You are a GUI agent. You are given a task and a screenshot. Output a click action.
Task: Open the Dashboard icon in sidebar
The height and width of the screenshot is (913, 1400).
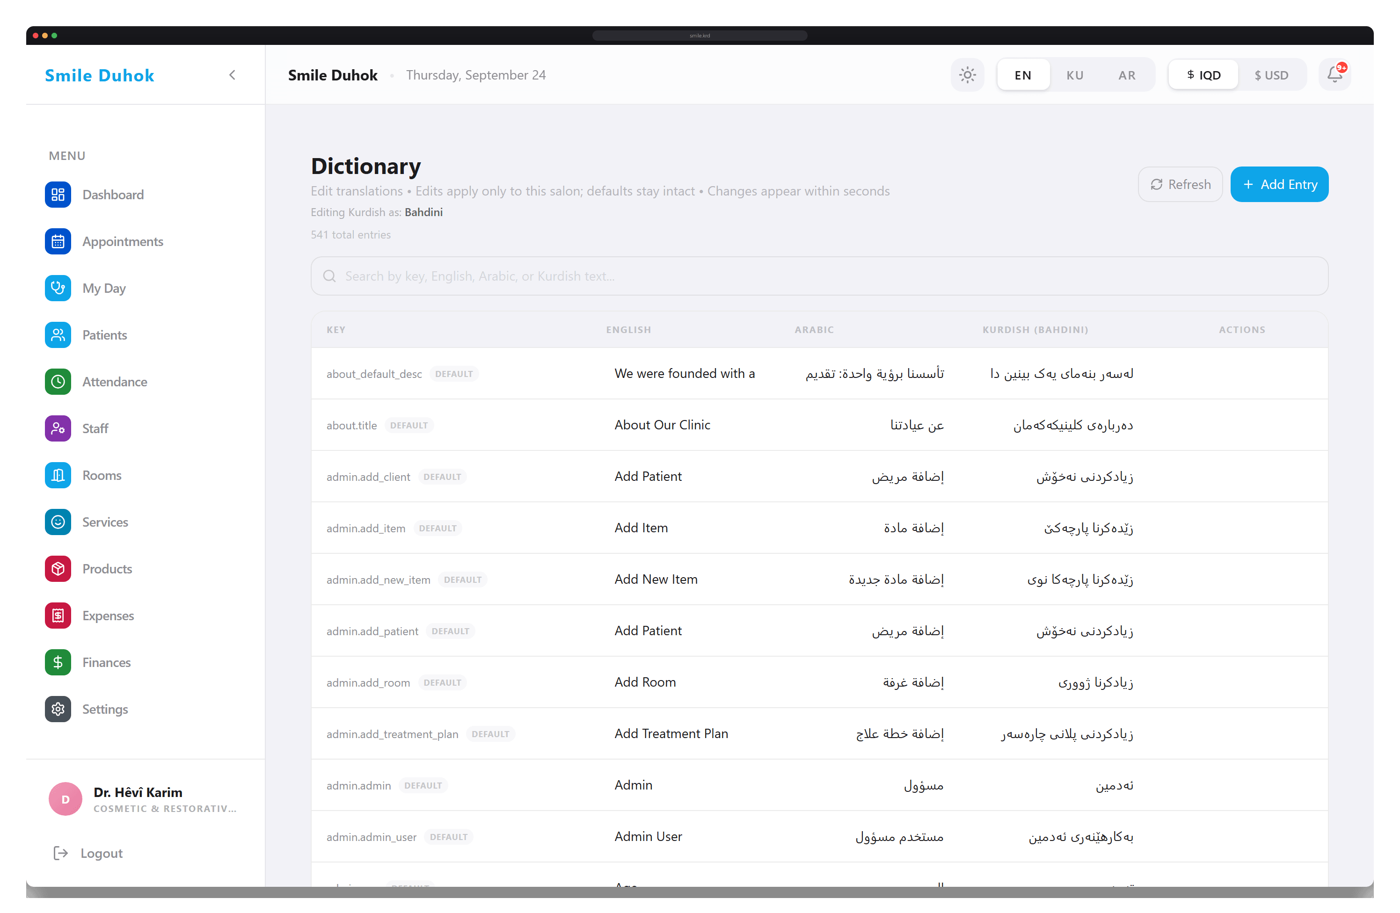coord(58,195)
